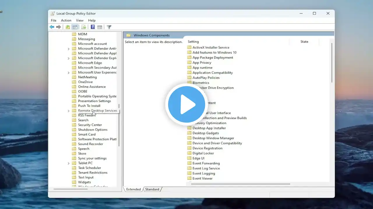The image size is (373, 209).
Task: Click the Setting column header
Action: pos(193,42)
